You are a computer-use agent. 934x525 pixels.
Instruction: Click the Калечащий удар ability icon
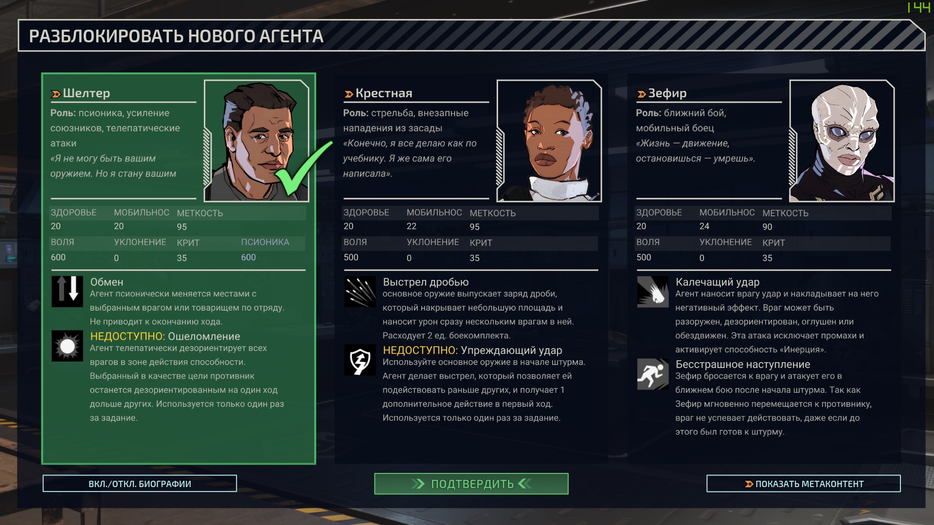pos(653,291)
